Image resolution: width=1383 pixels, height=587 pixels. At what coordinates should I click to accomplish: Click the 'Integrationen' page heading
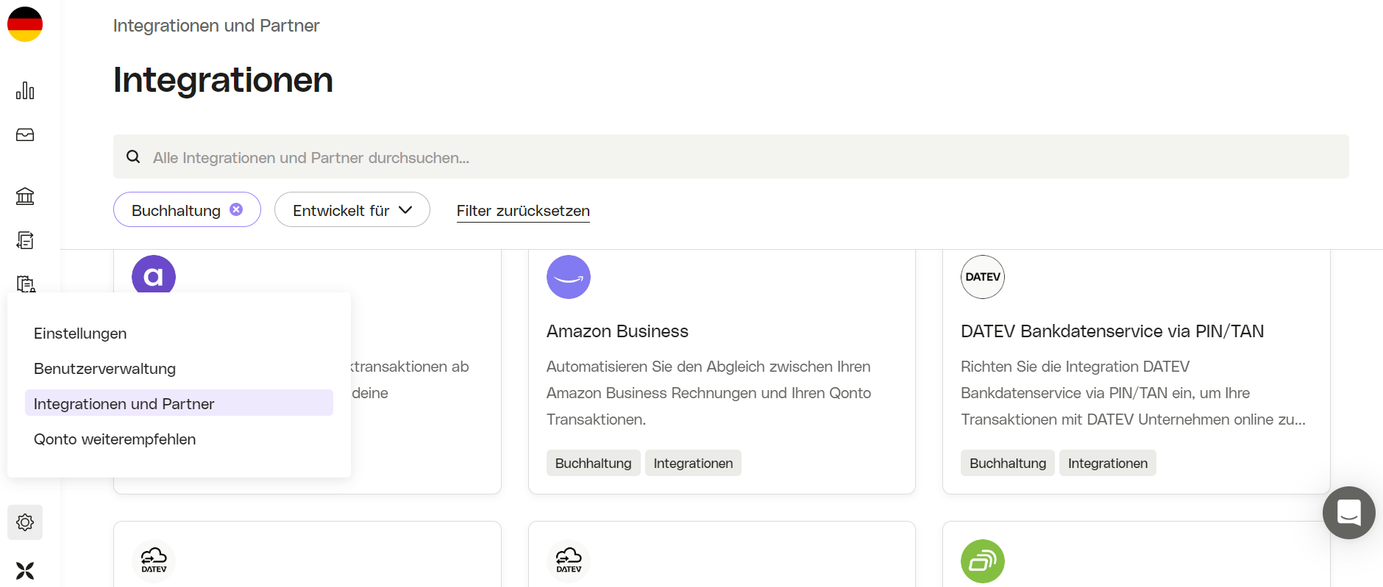(223, 79)
